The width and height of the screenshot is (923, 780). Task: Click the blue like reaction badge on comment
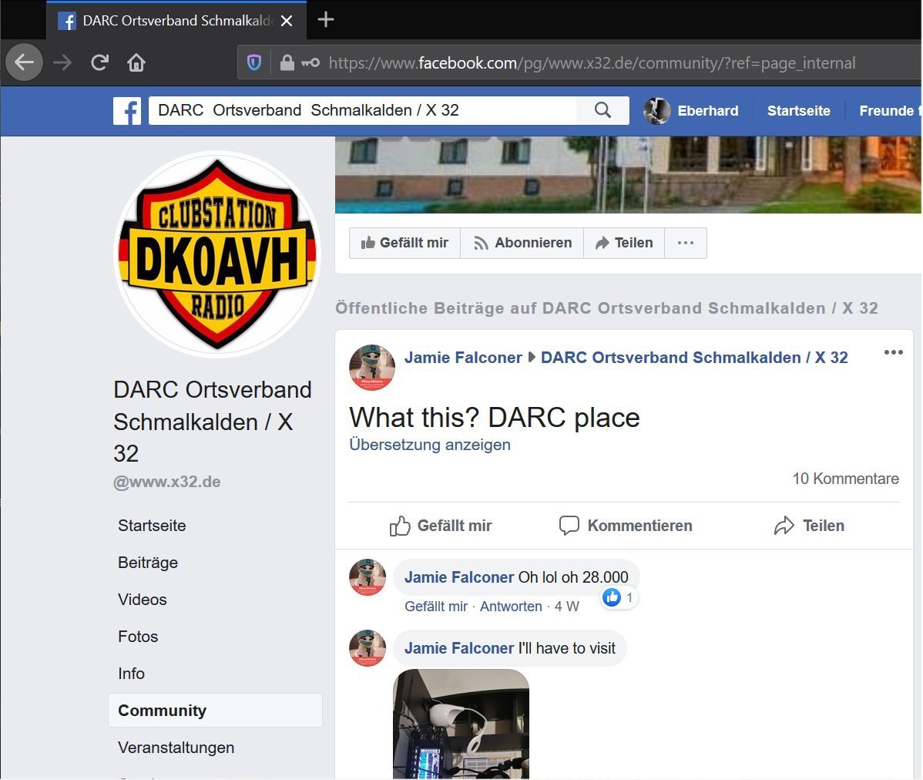click(612, 597)
